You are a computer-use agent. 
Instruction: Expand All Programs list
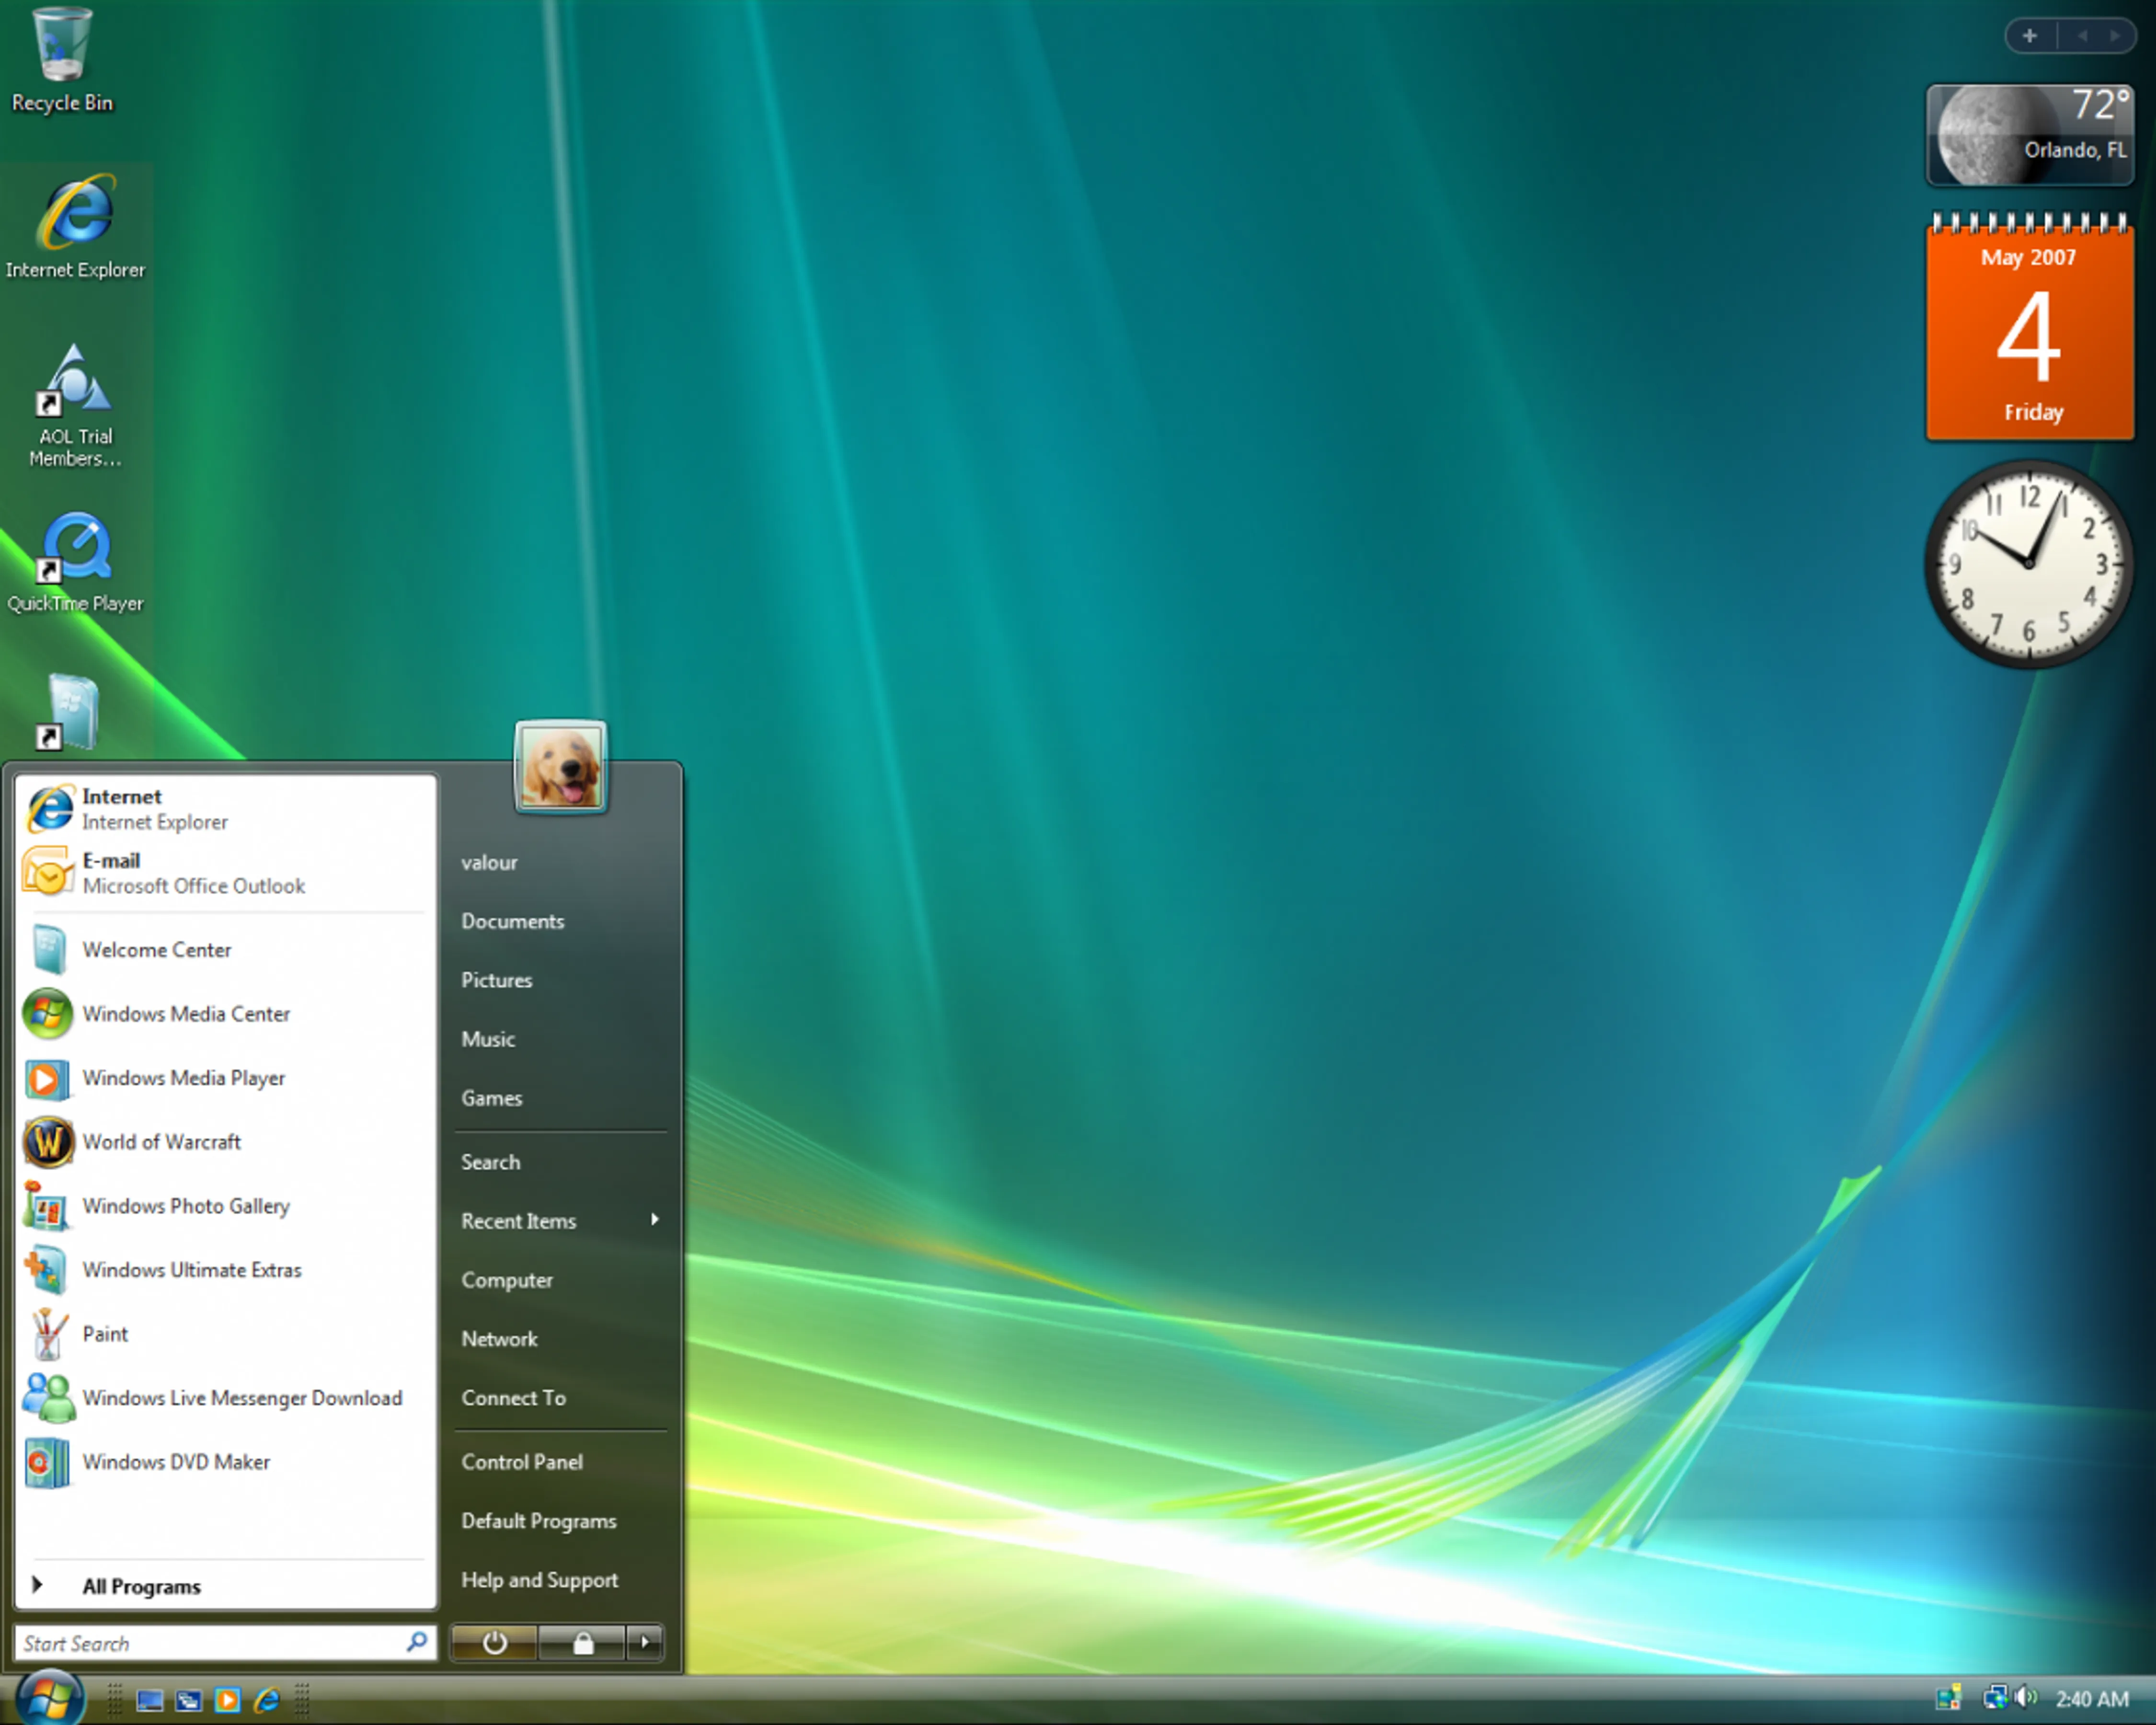click(141, 1587)
